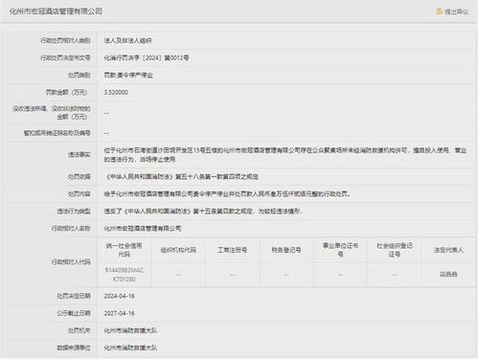Select the label 罚款金额(万元)

click(x=66, y=92)
